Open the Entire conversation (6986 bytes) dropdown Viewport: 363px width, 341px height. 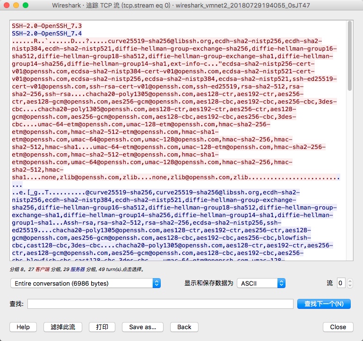(x=86, y=283)
